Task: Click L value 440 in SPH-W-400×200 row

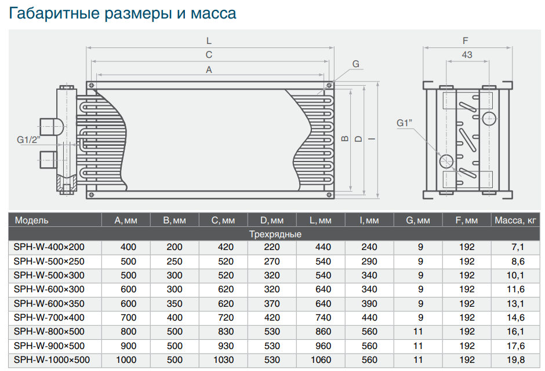Action: tap(324, 247)
